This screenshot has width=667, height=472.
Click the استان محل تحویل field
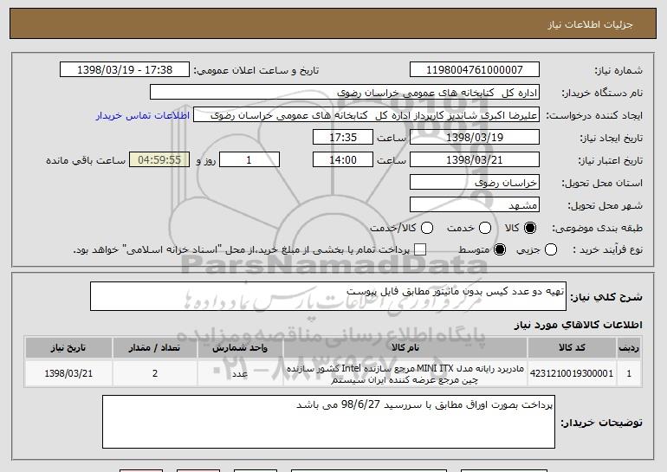[473, 183]
